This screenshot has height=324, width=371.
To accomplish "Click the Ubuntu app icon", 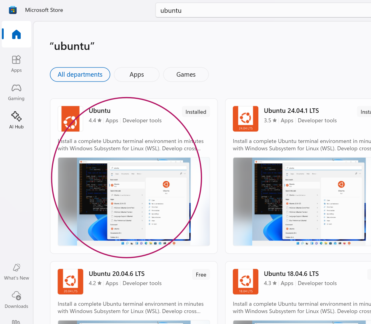I will pos(70,119).
